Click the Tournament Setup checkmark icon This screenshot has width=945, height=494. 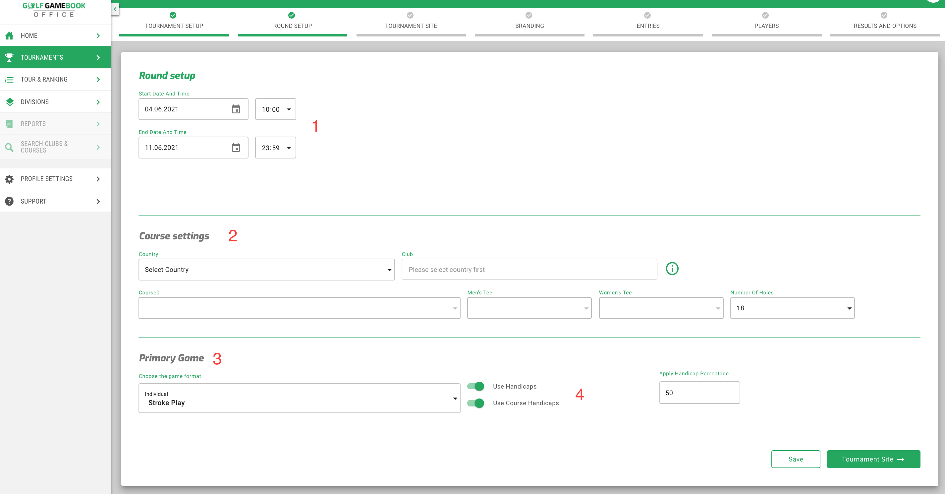click(x=173, y=15)
